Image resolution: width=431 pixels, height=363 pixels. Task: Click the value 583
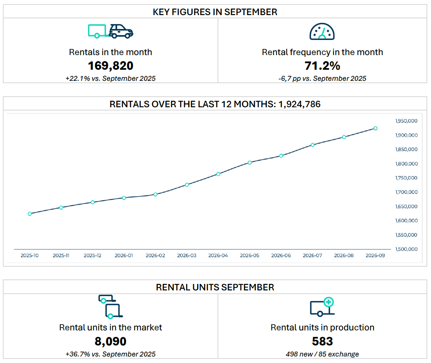click(322, 341)
